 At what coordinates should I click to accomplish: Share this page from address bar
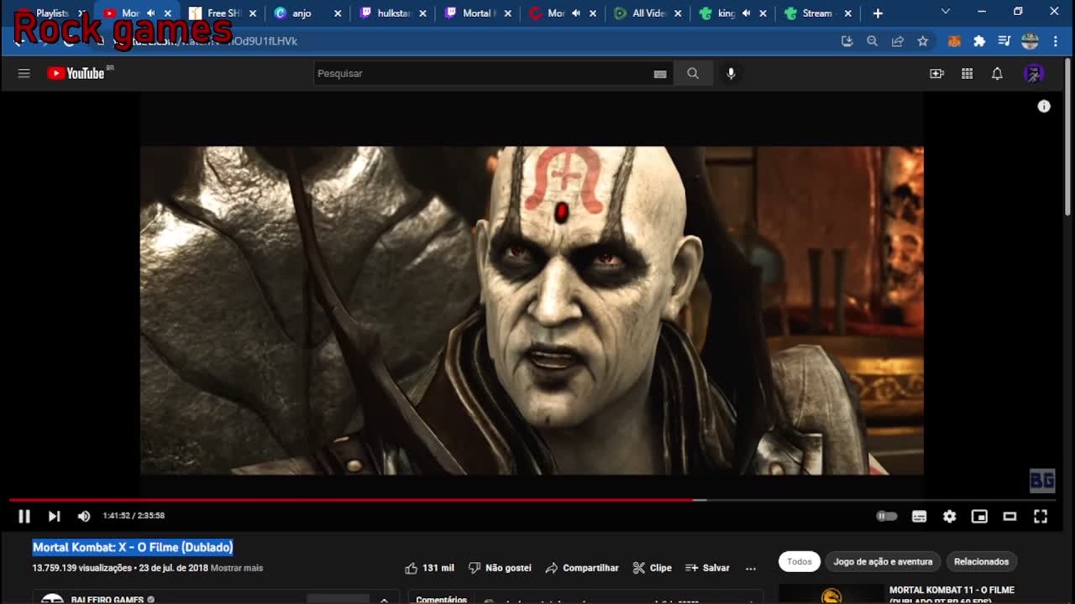pyautogui.click(x=898, y=41)
